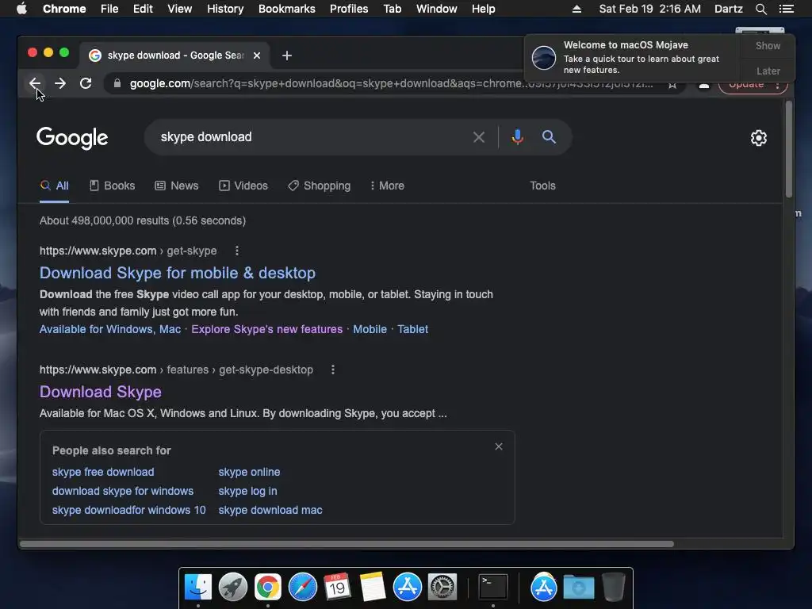This screenshot has height=609, width=812.
Task: Search for skype download mac
Action: click(270, 510)
